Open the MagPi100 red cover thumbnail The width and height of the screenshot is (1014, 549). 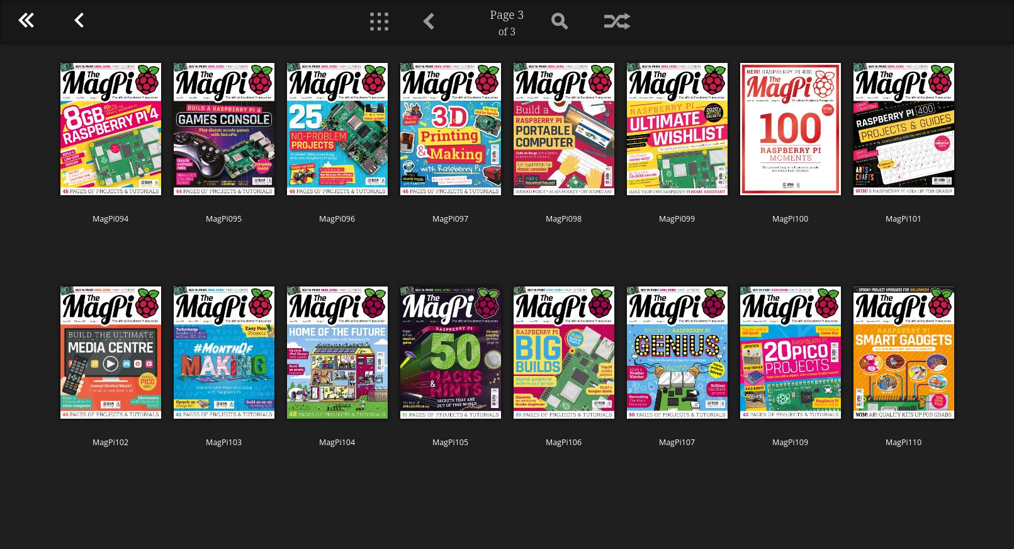click(791, 129)
